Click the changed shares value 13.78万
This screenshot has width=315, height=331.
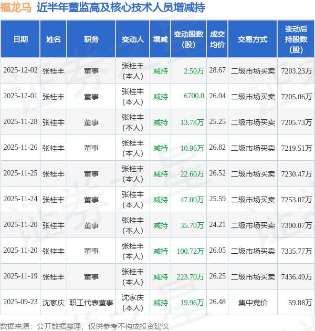point(192,122)
